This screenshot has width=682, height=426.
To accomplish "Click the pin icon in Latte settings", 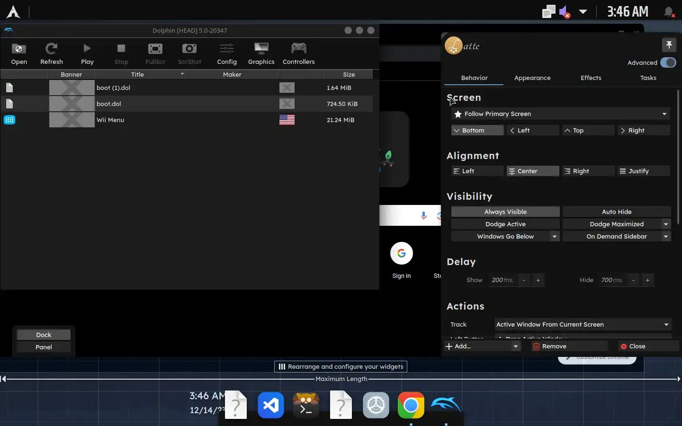I will [x=669, y=45].
